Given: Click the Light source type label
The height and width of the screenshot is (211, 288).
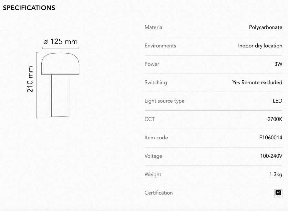Looking at the screenshot, I should [x=164, y=101].
